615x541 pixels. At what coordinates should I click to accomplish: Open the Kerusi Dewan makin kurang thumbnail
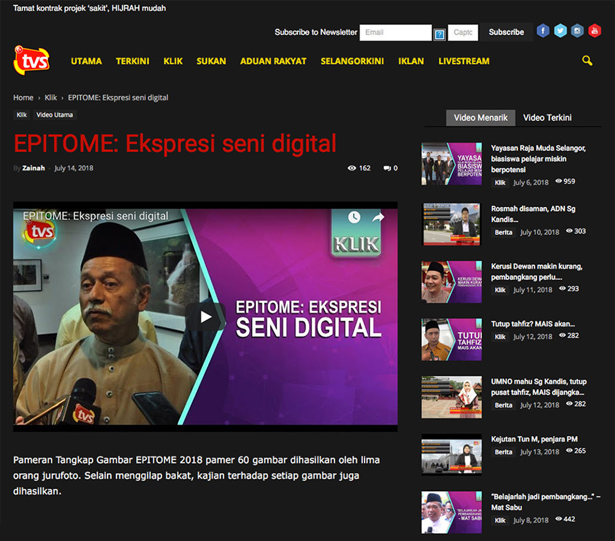(452, 282)
